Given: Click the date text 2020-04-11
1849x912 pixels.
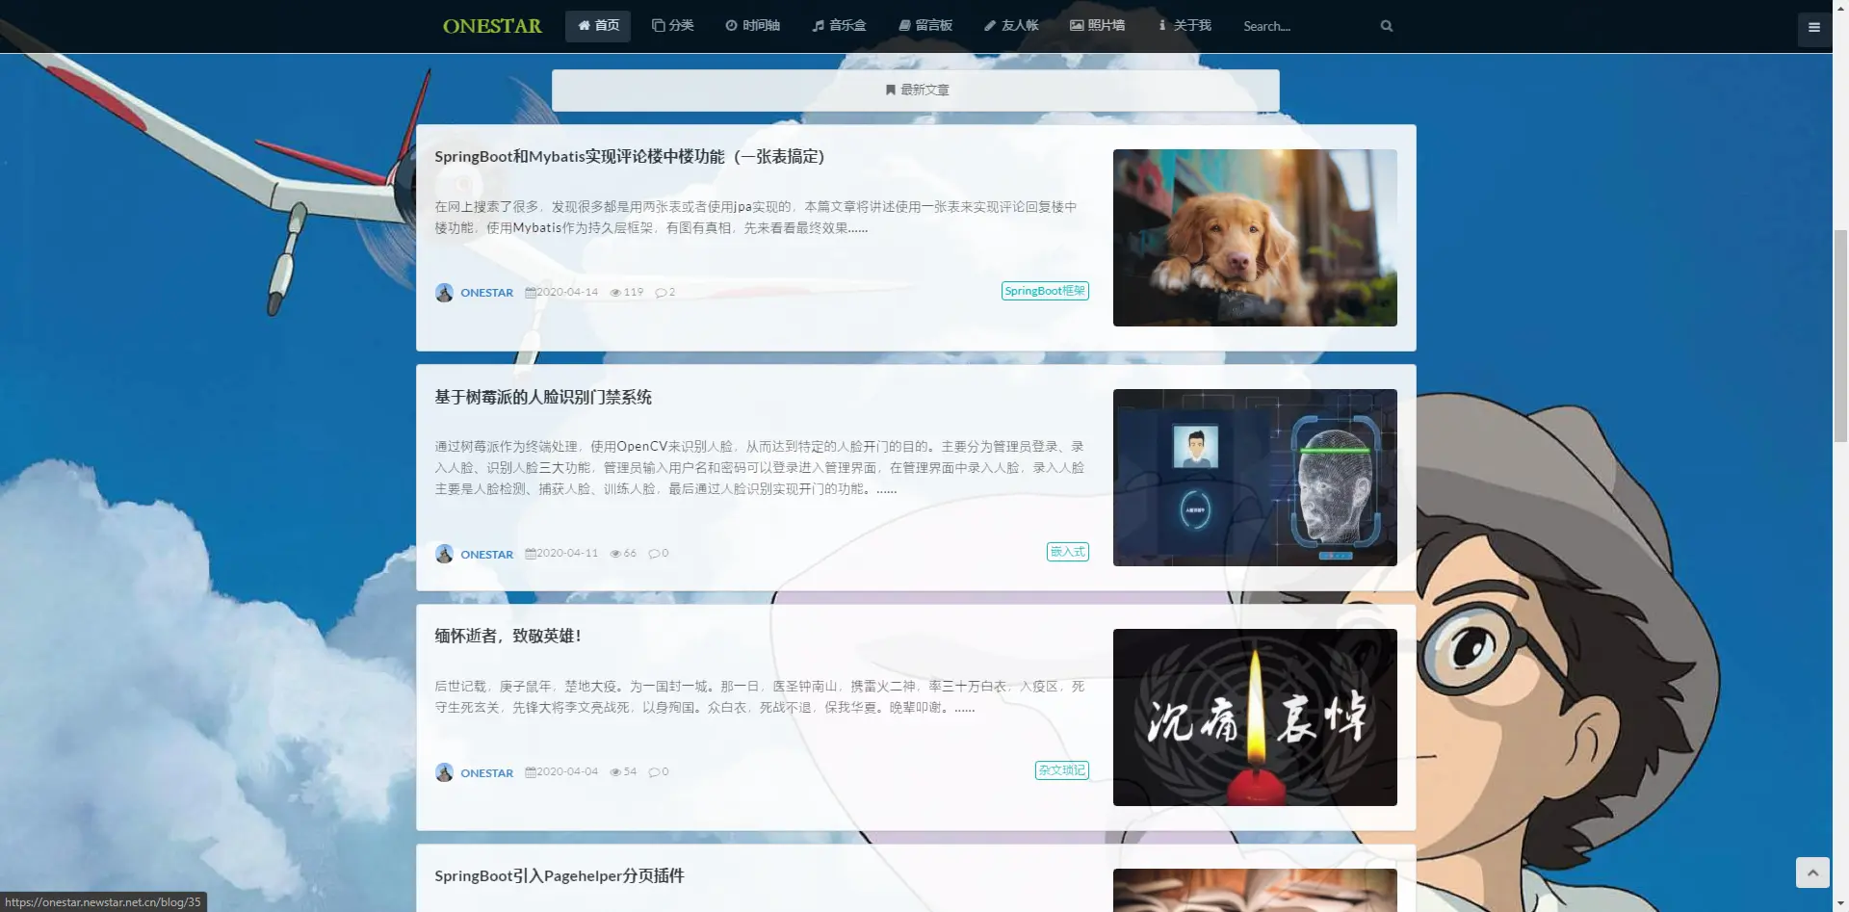Looking at the screenshot, I should [x=567, y=553].
